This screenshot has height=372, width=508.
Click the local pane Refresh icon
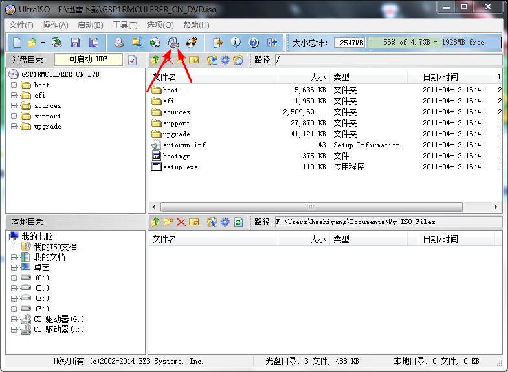point(238,222)
